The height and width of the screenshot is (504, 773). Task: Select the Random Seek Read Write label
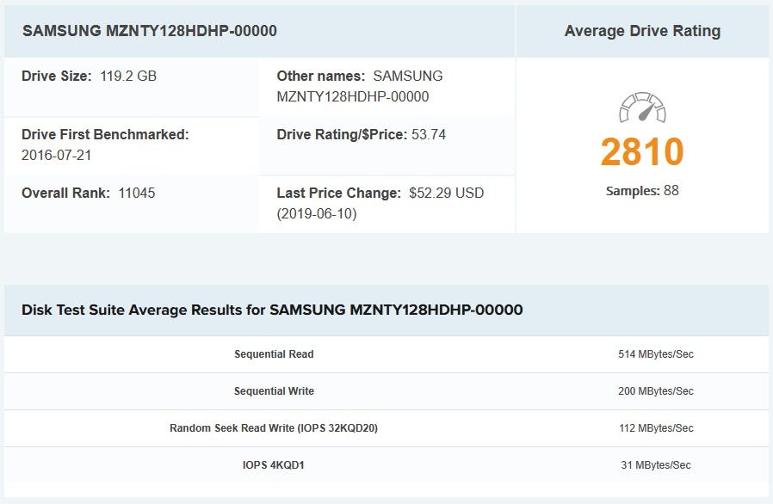click(274, 428)
